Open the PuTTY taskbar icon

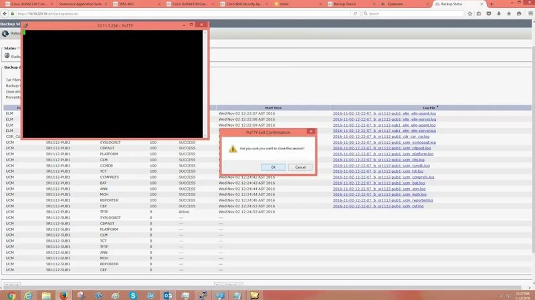click(x=203, y=295)
